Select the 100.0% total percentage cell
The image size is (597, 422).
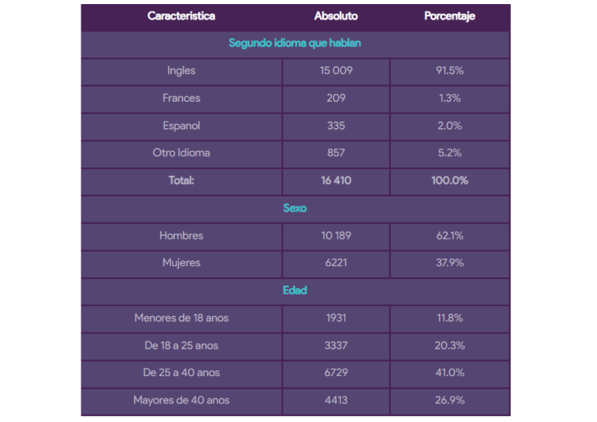tap(449, 181)
